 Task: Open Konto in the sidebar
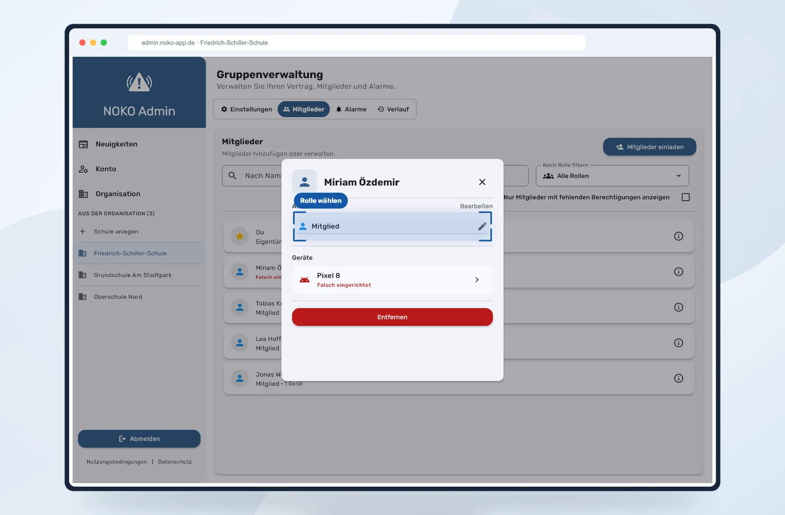139,169
